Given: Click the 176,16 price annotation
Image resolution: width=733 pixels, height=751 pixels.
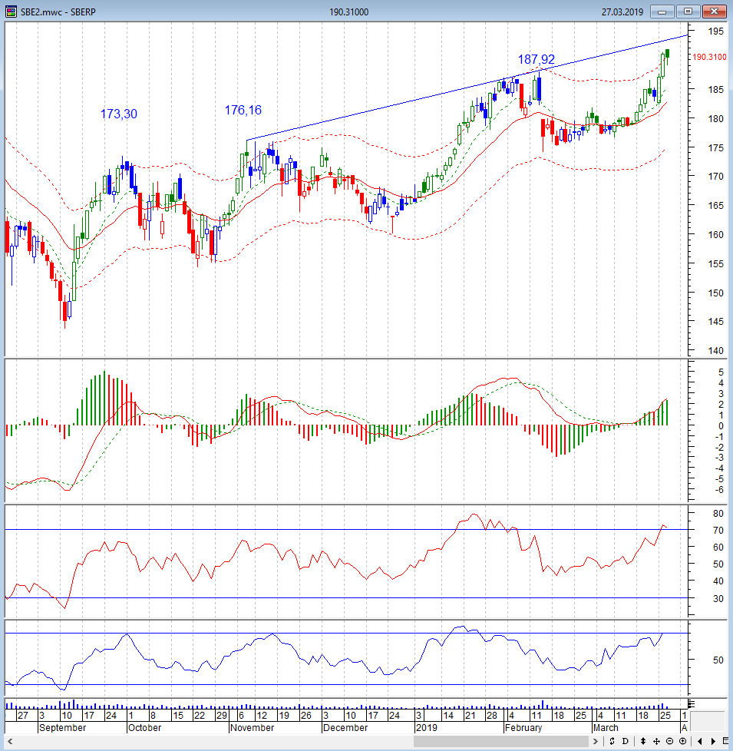Looking at the screenshot, I should [x=243, y=110].
